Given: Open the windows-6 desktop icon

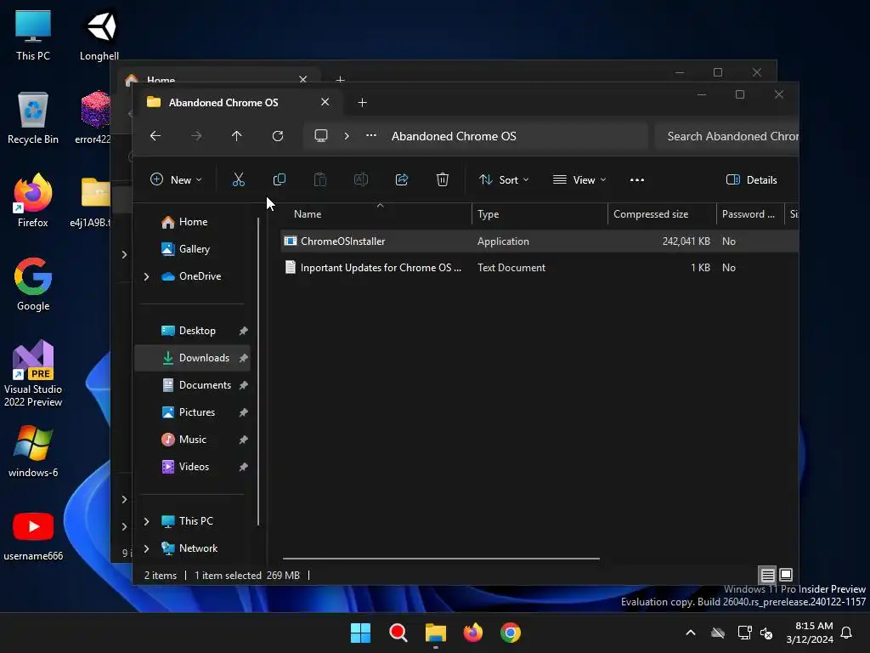Looking at the screenshot, I should 33,451.
